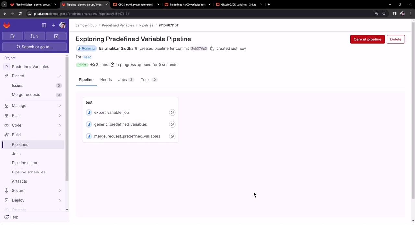
Task: Open assigned issues icon in sidebar
Action: tap(12, 36)
